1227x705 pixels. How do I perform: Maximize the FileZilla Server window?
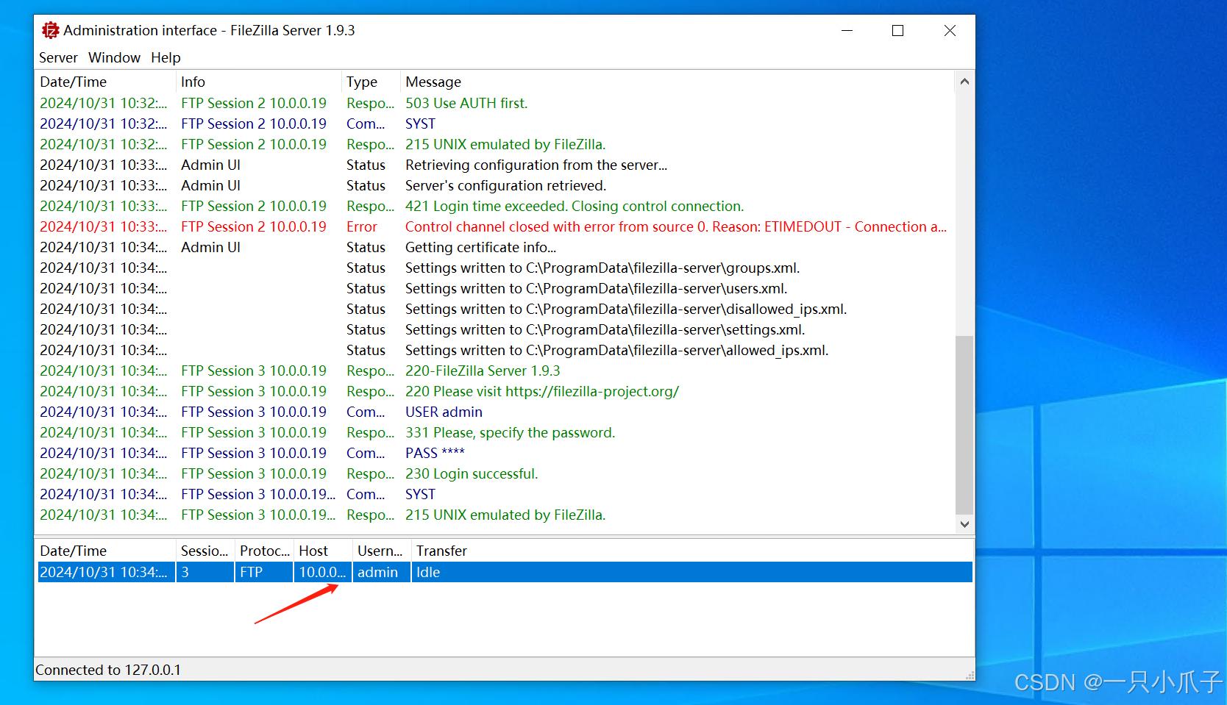pyautogui.click(x=897, y=30)
